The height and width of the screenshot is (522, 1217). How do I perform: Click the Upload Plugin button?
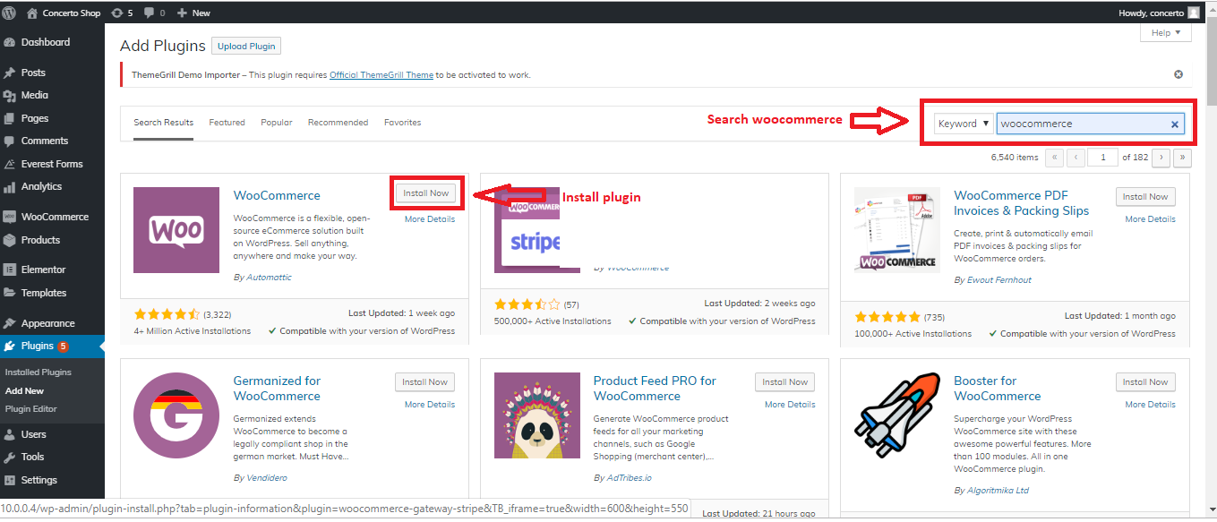pyautogui.click(x=247, y=46)
